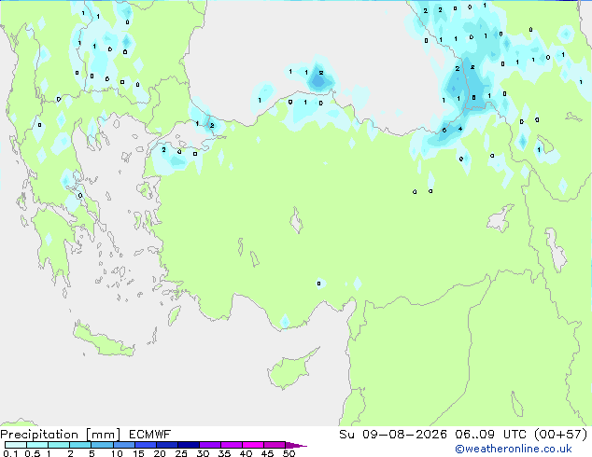This screenshot has width=592, height=457.
Task: Click the '(00+57)' forecast offset text
Action: click(561, 435)
